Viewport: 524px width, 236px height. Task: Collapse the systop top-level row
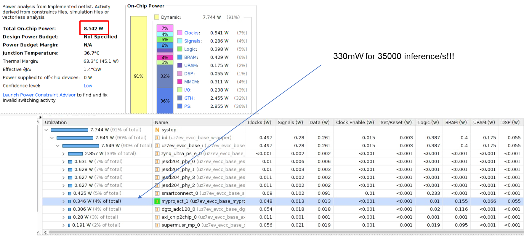46,130
